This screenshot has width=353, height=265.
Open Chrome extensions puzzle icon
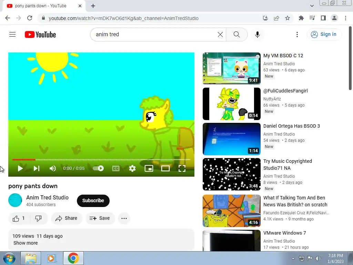301,18
